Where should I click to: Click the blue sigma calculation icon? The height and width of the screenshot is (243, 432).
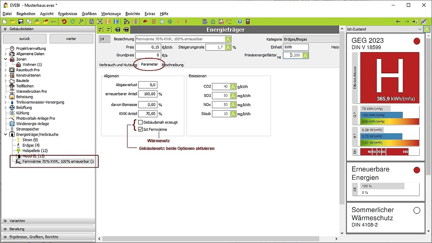click(x=116, y=22)
